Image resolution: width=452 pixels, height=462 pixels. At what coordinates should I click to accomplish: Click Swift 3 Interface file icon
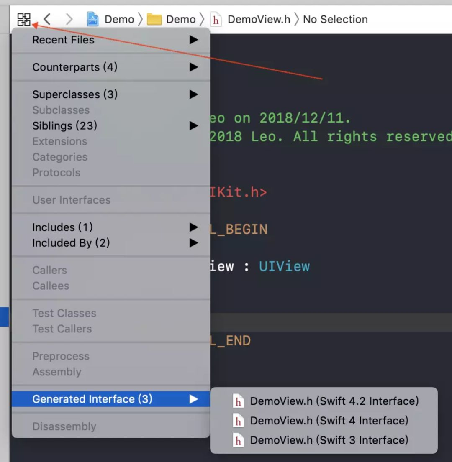coord(238,440)
